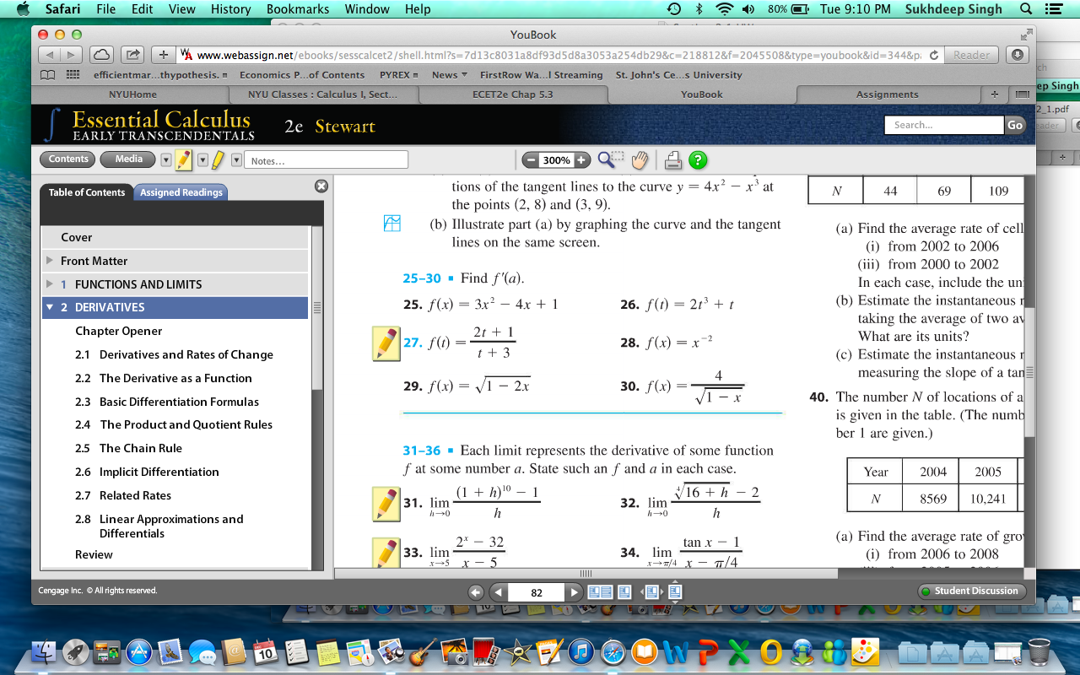Zoom in with the plus button
Viewport: 1080px width, 675px height.
tap(581, 160)
